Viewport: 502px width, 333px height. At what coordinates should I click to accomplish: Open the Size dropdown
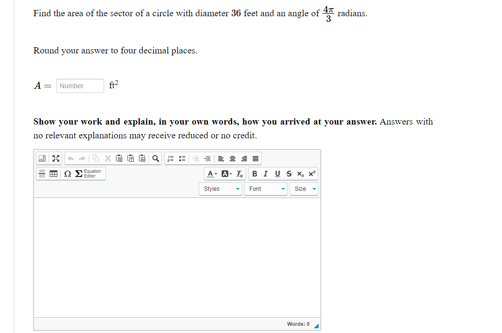[x=303, y=188]
